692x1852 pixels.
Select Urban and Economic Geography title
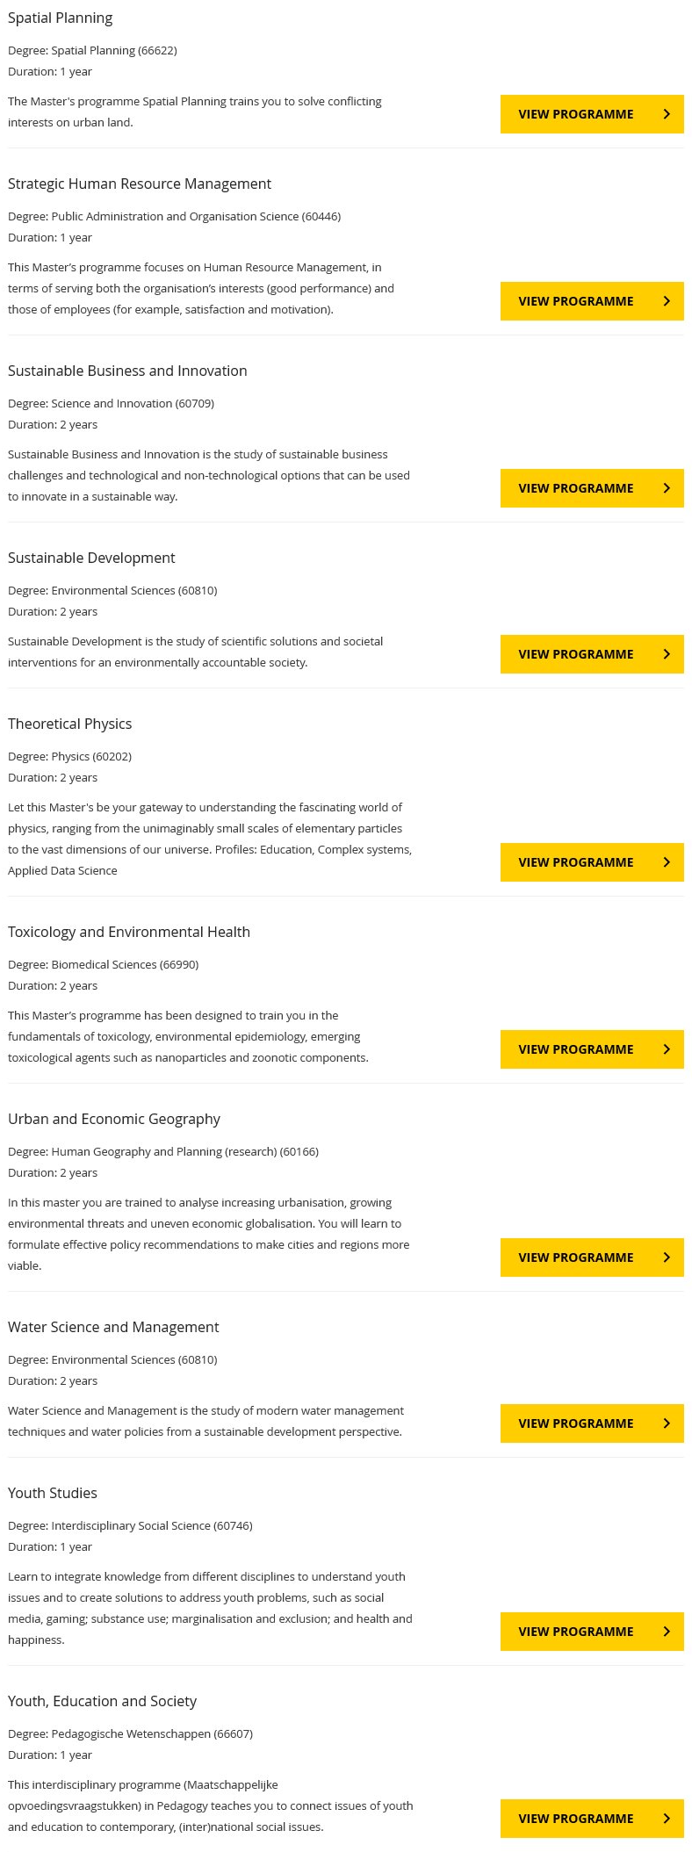point(114,1119)
